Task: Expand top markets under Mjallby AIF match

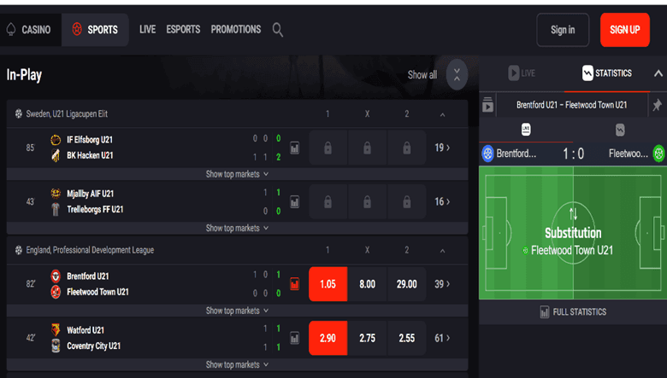Action: 237,228
